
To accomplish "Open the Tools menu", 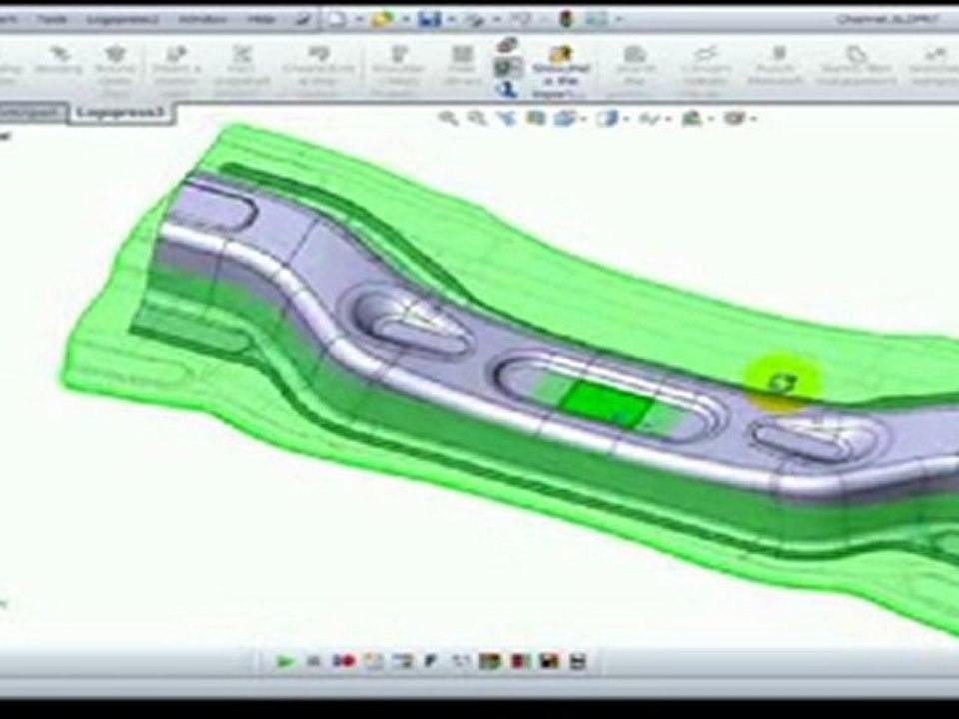I will [51, 20].
